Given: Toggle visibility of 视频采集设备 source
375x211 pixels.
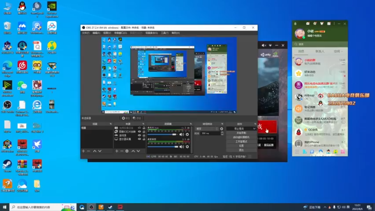Looking at the screenshot, I should (x=139, y=128).
